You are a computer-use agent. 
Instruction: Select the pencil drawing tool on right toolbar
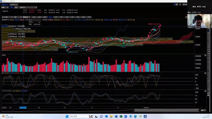(208, 31)
